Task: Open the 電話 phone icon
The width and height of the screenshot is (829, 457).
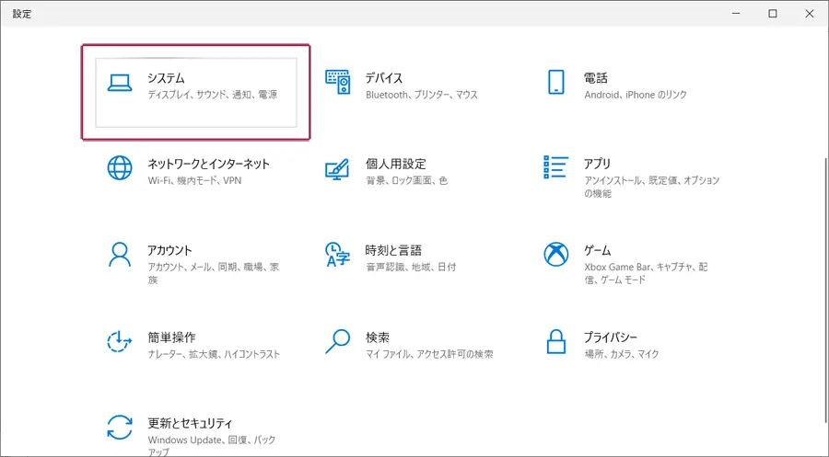Action: pyautogui.click(x=556, y=82)
